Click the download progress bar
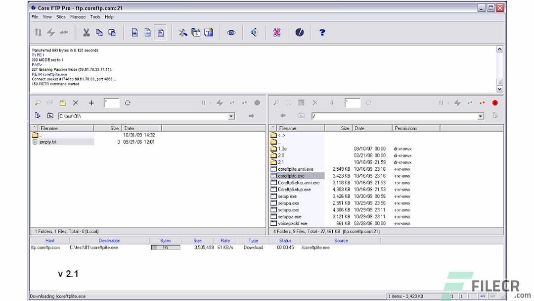Viewport: 534px width, 301px height. 165,248
